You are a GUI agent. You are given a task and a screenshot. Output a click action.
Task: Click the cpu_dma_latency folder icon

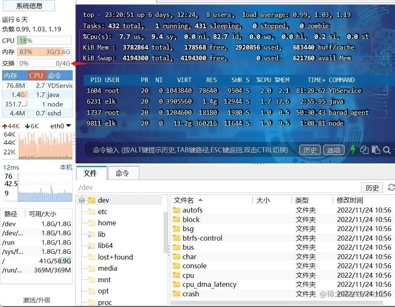[176, 284]
